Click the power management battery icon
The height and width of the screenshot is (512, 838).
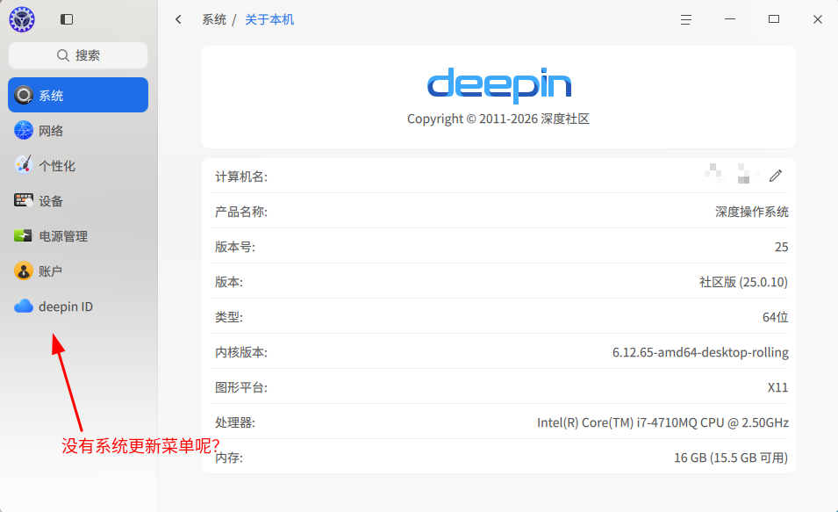(23, 235)
